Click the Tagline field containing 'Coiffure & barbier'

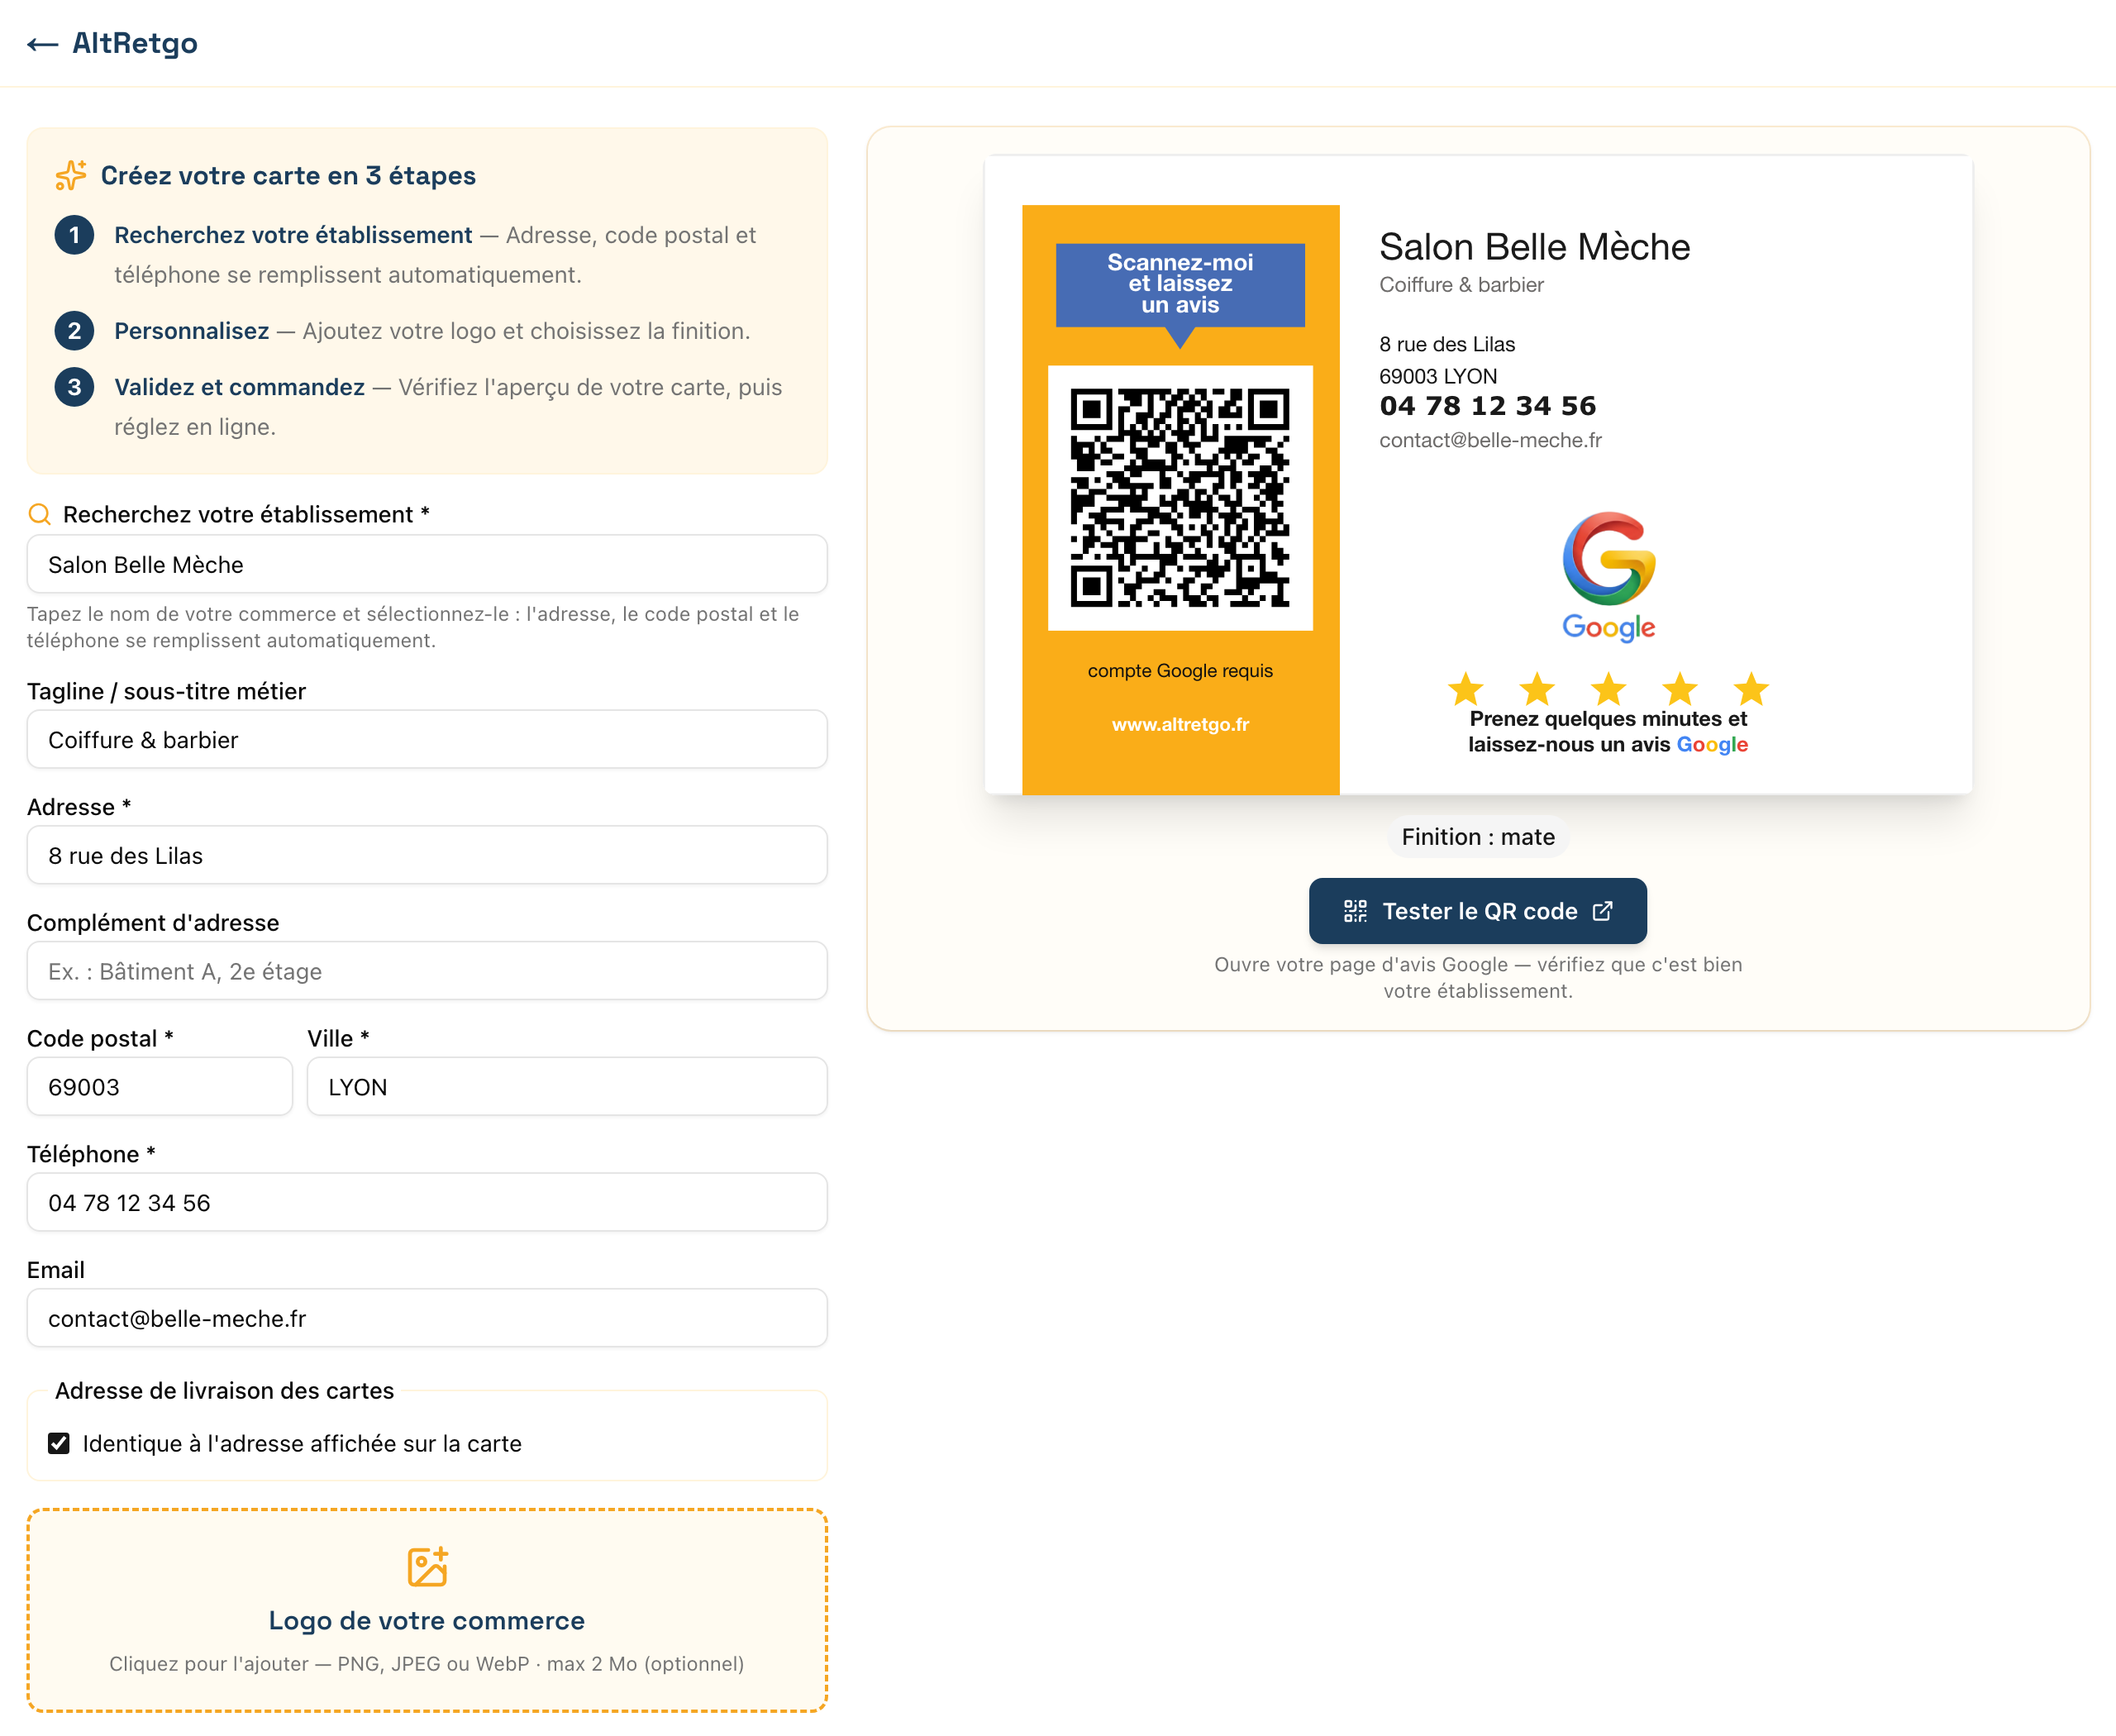pos(427,739)
